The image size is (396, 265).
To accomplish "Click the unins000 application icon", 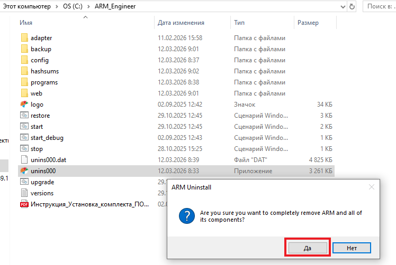I will [x=24, y=171].
